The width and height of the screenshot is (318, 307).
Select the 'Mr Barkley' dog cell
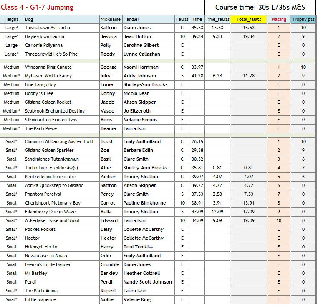(x=62, y=273)
